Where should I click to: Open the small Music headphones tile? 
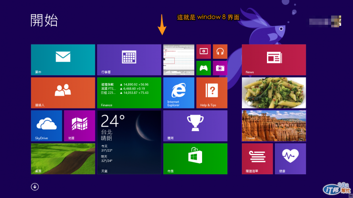[x=220, y=52]
